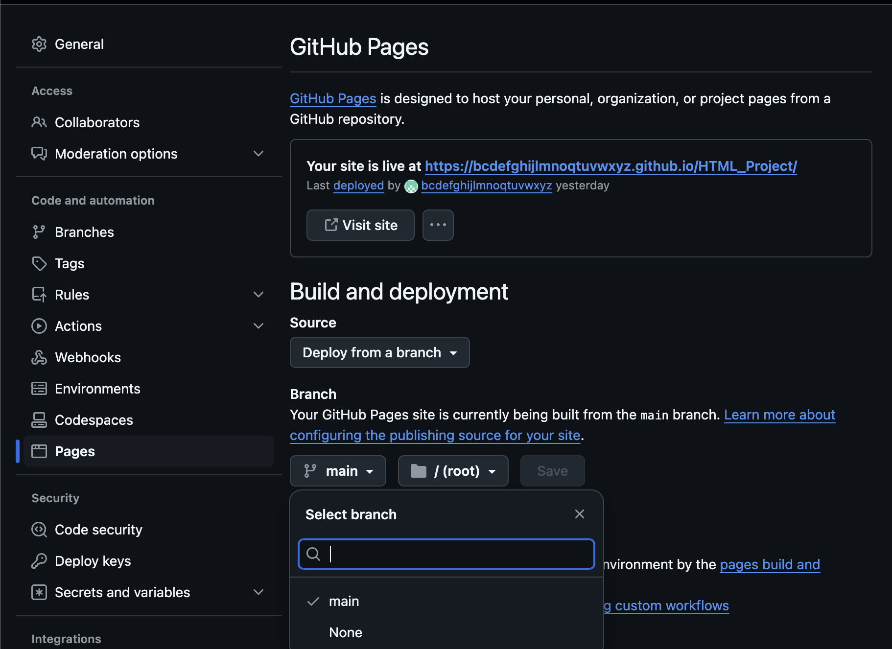Click the GitHub Pages intro link
The image size is (892, 649).
333,98
